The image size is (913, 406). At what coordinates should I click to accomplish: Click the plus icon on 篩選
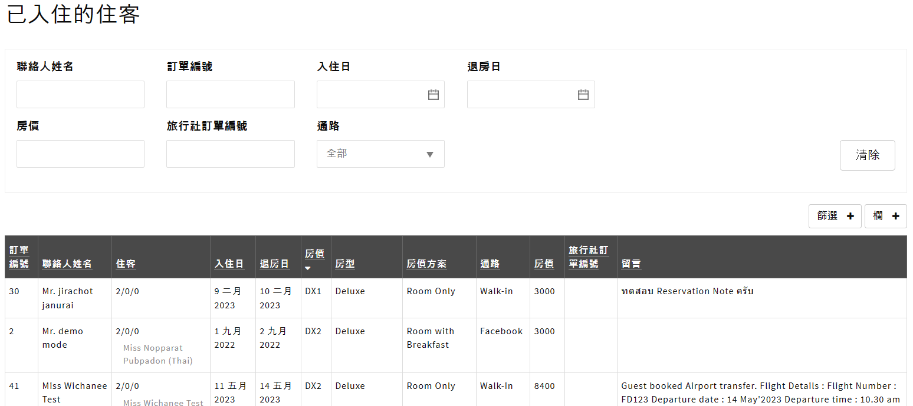(850, 217)
